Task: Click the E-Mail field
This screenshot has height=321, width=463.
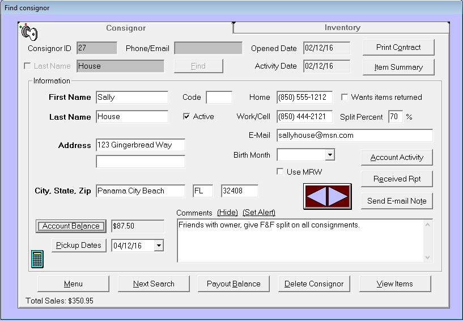Action: tap(355, 136)
